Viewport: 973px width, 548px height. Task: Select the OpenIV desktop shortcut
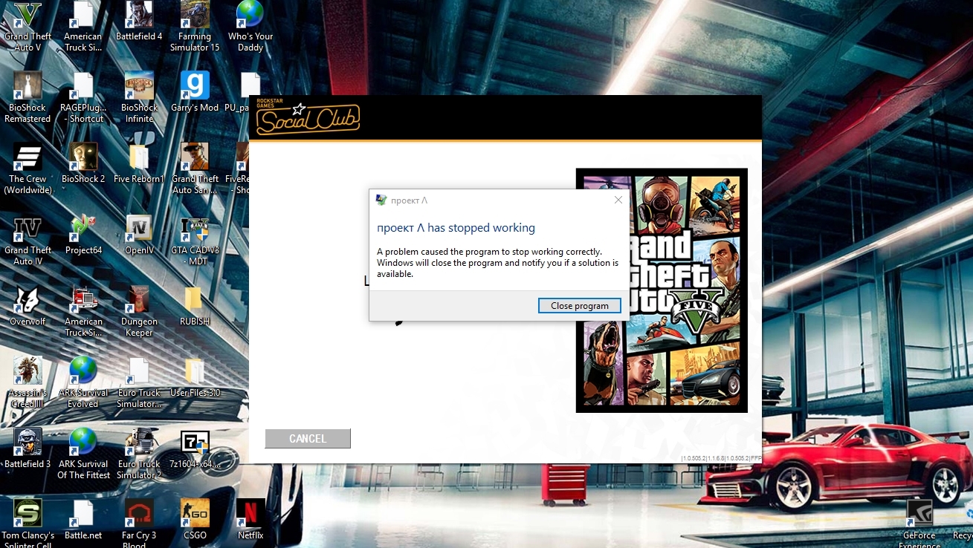[139, 235]
